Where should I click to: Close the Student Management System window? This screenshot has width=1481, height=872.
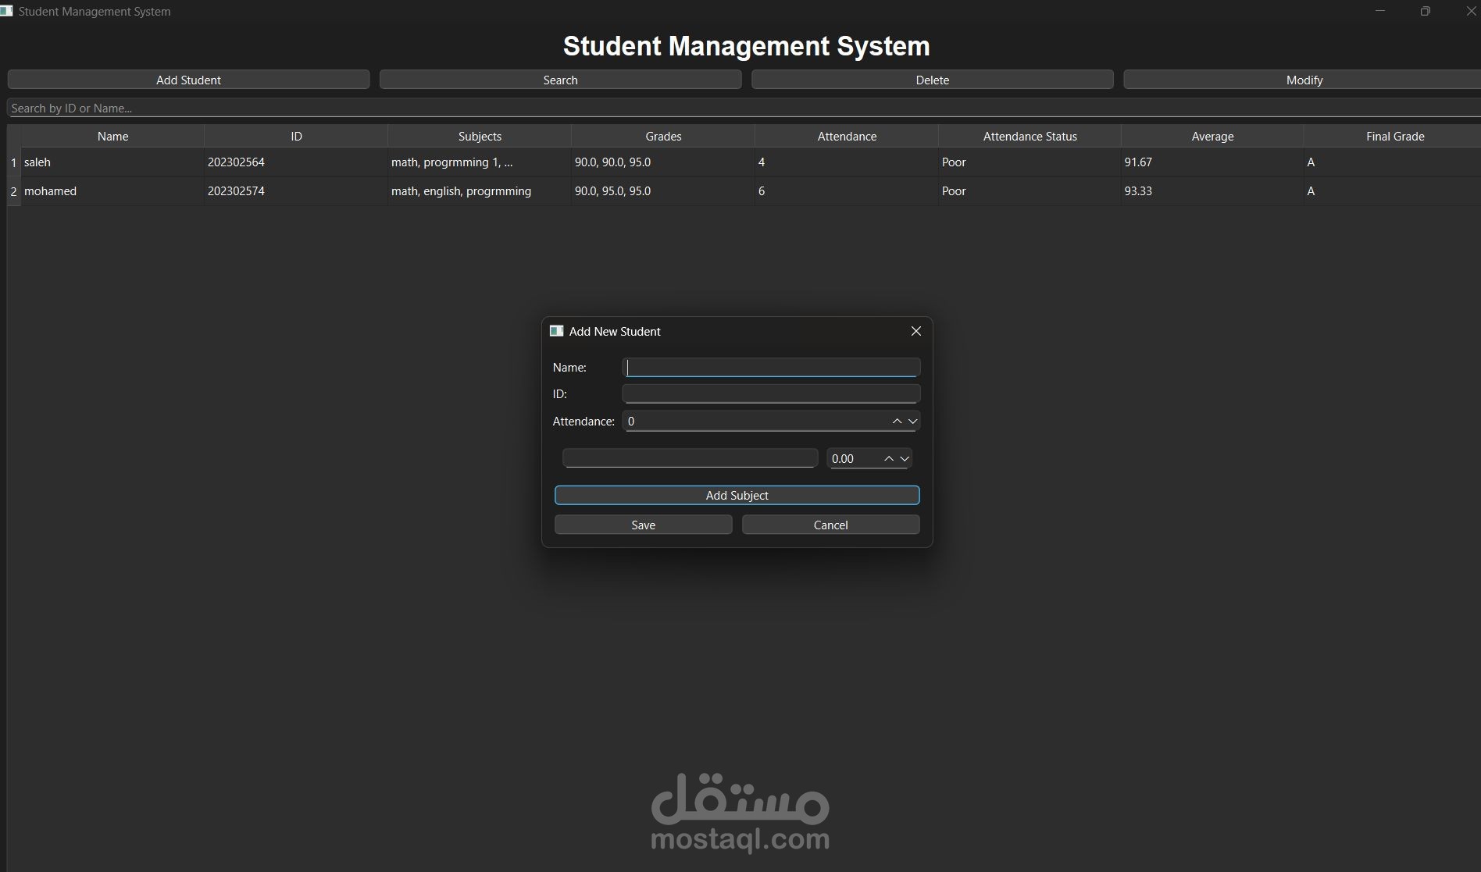1470,11
